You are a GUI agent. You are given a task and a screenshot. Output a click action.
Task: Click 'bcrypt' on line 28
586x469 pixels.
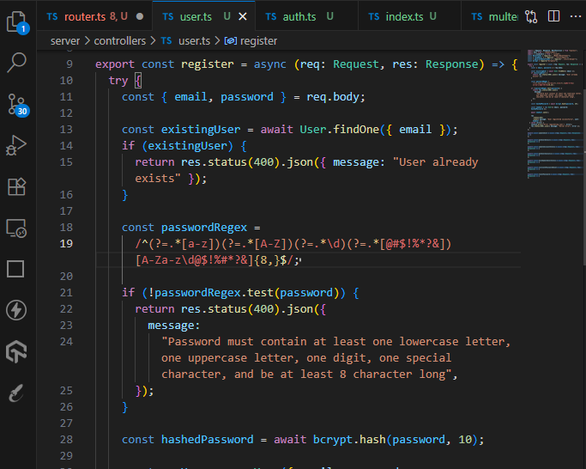(333, 440)
